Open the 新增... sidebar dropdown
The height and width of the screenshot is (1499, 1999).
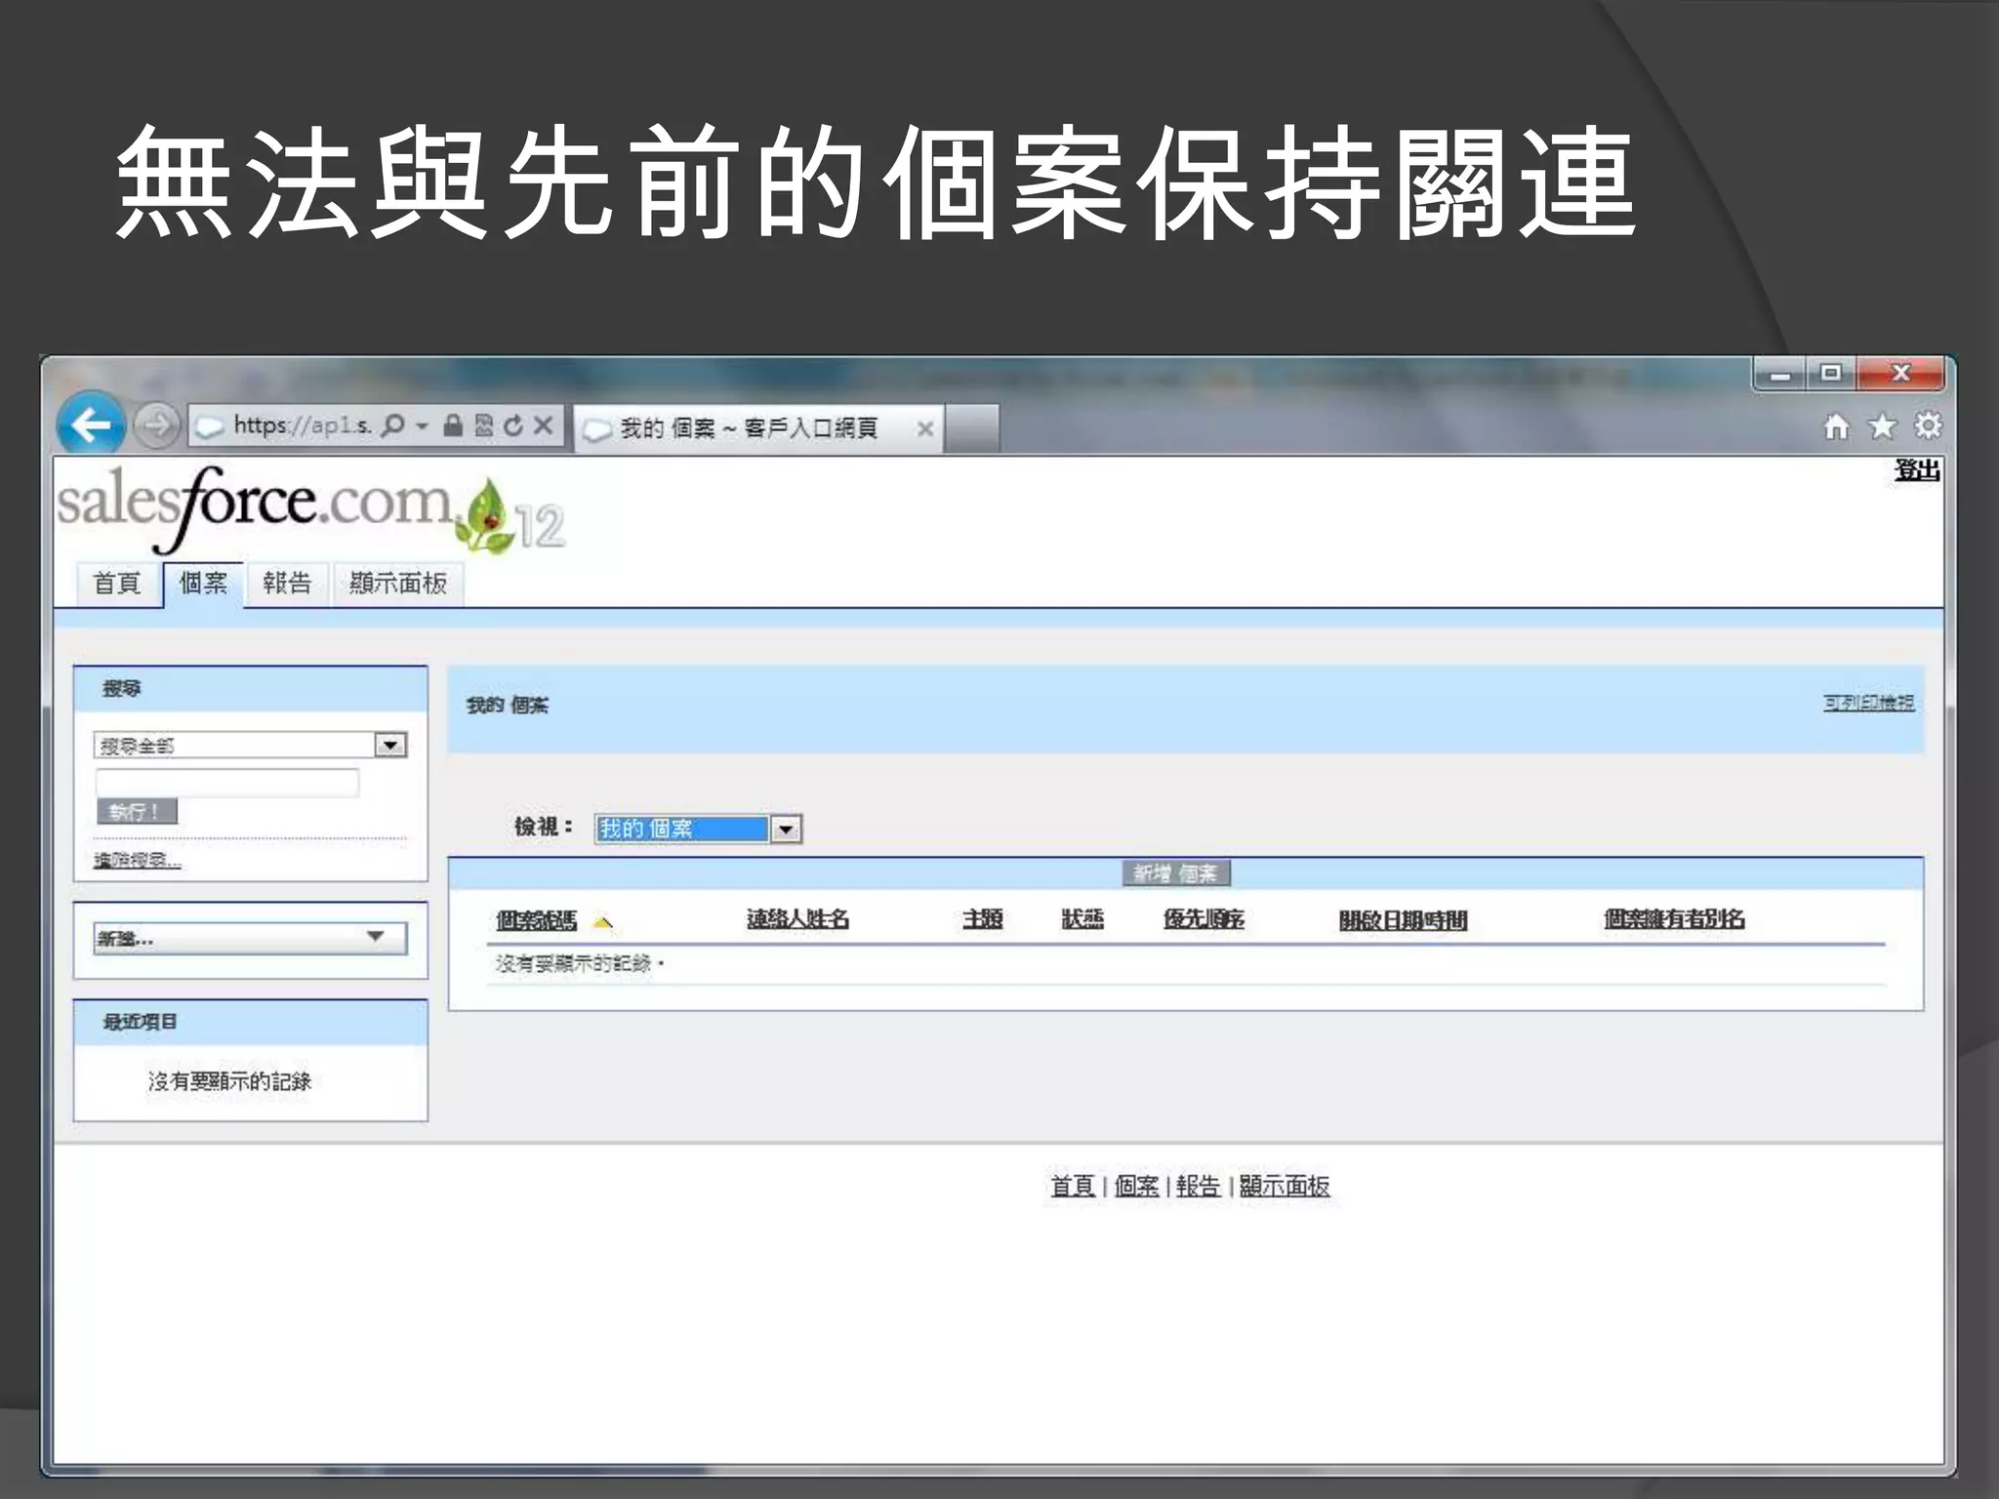251,938
